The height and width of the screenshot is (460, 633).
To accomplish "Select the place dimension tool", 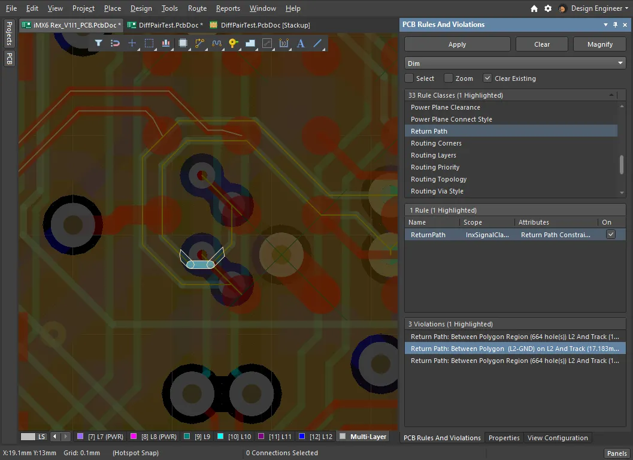I will point(284,43).
